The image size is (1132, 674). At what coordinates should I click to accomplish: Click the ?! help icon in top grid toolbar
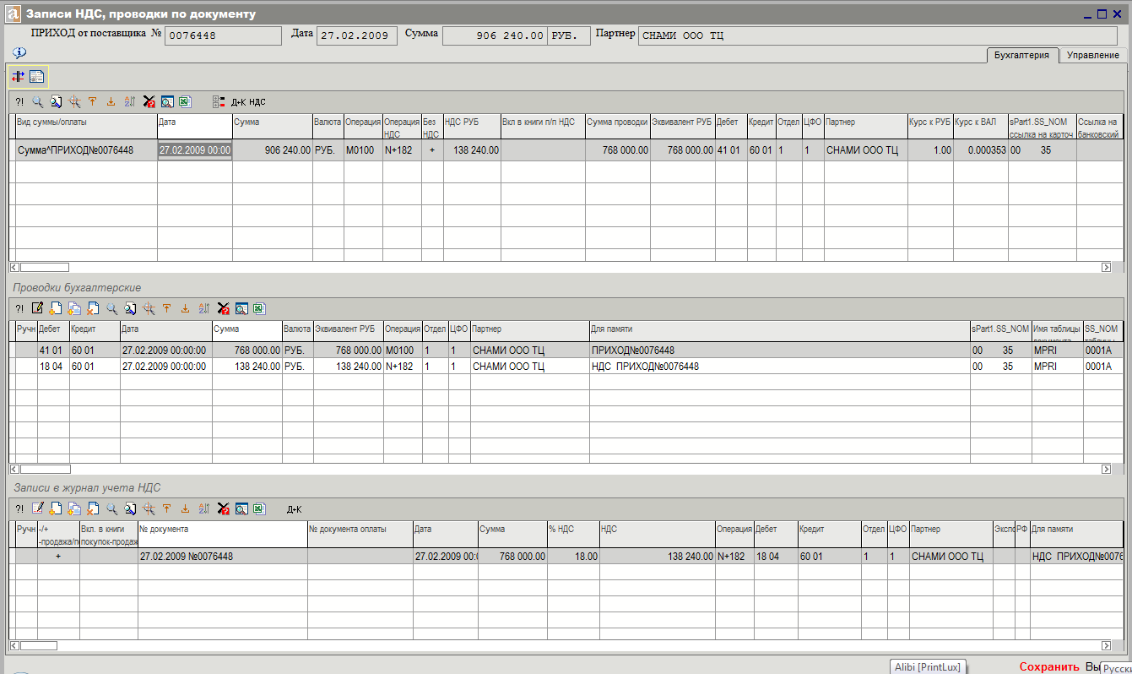click(19, 101)
